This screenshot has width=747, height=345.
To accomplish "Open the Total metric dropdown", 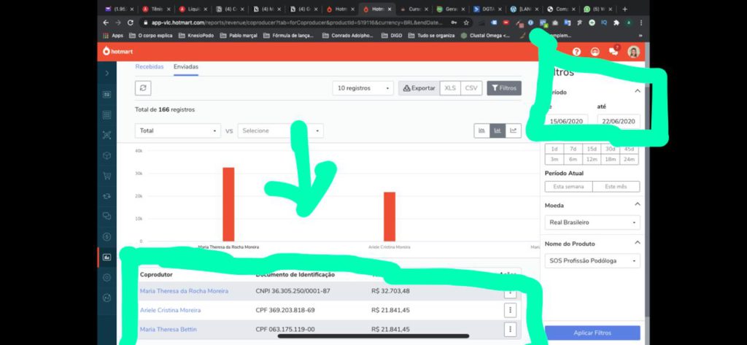I will click(x=178, y=131).
